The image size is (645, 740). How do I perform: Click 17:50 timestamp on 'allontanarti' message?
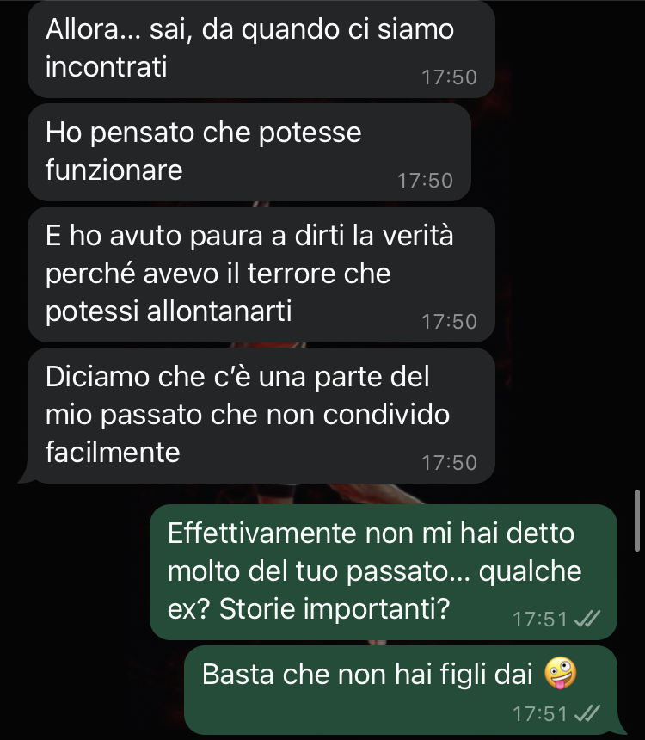(449, 322)
